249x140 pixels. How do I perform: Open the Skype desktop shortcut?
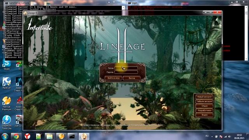(x=7, y=65)
